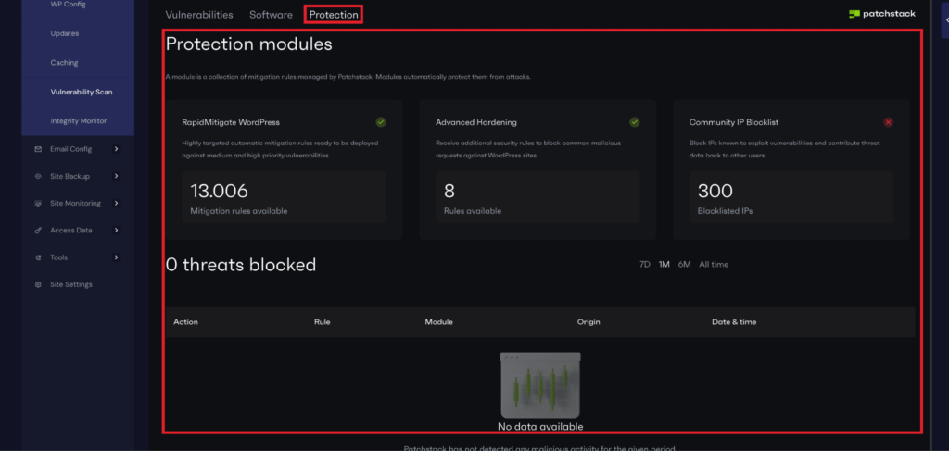Switch to the Software tab

click(x=272, y=15)
